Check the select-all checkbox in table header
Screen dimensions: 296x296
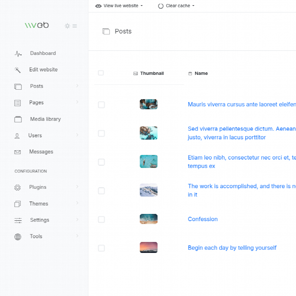point(101,73)
